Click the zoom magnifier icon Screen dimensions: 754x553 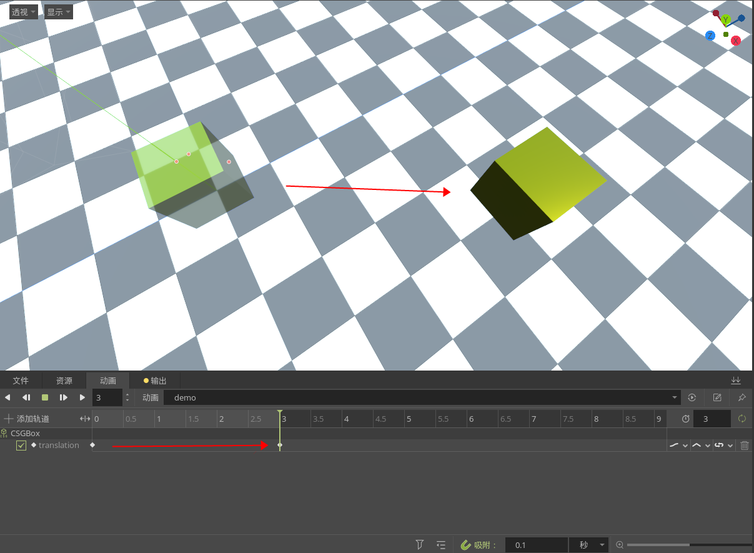pyautogui.click(x=620, y=545)
